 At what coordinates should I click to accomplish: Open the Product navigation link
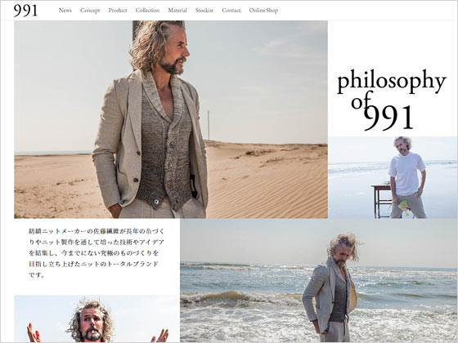click(x=118, y=10)
